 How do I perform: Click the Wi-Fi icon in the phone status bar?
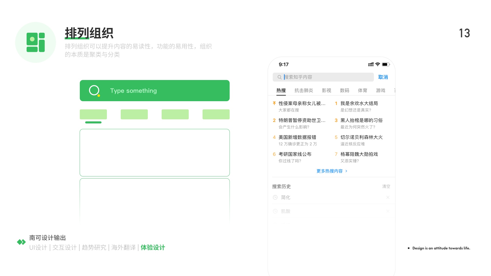click(x=378, y=64)
